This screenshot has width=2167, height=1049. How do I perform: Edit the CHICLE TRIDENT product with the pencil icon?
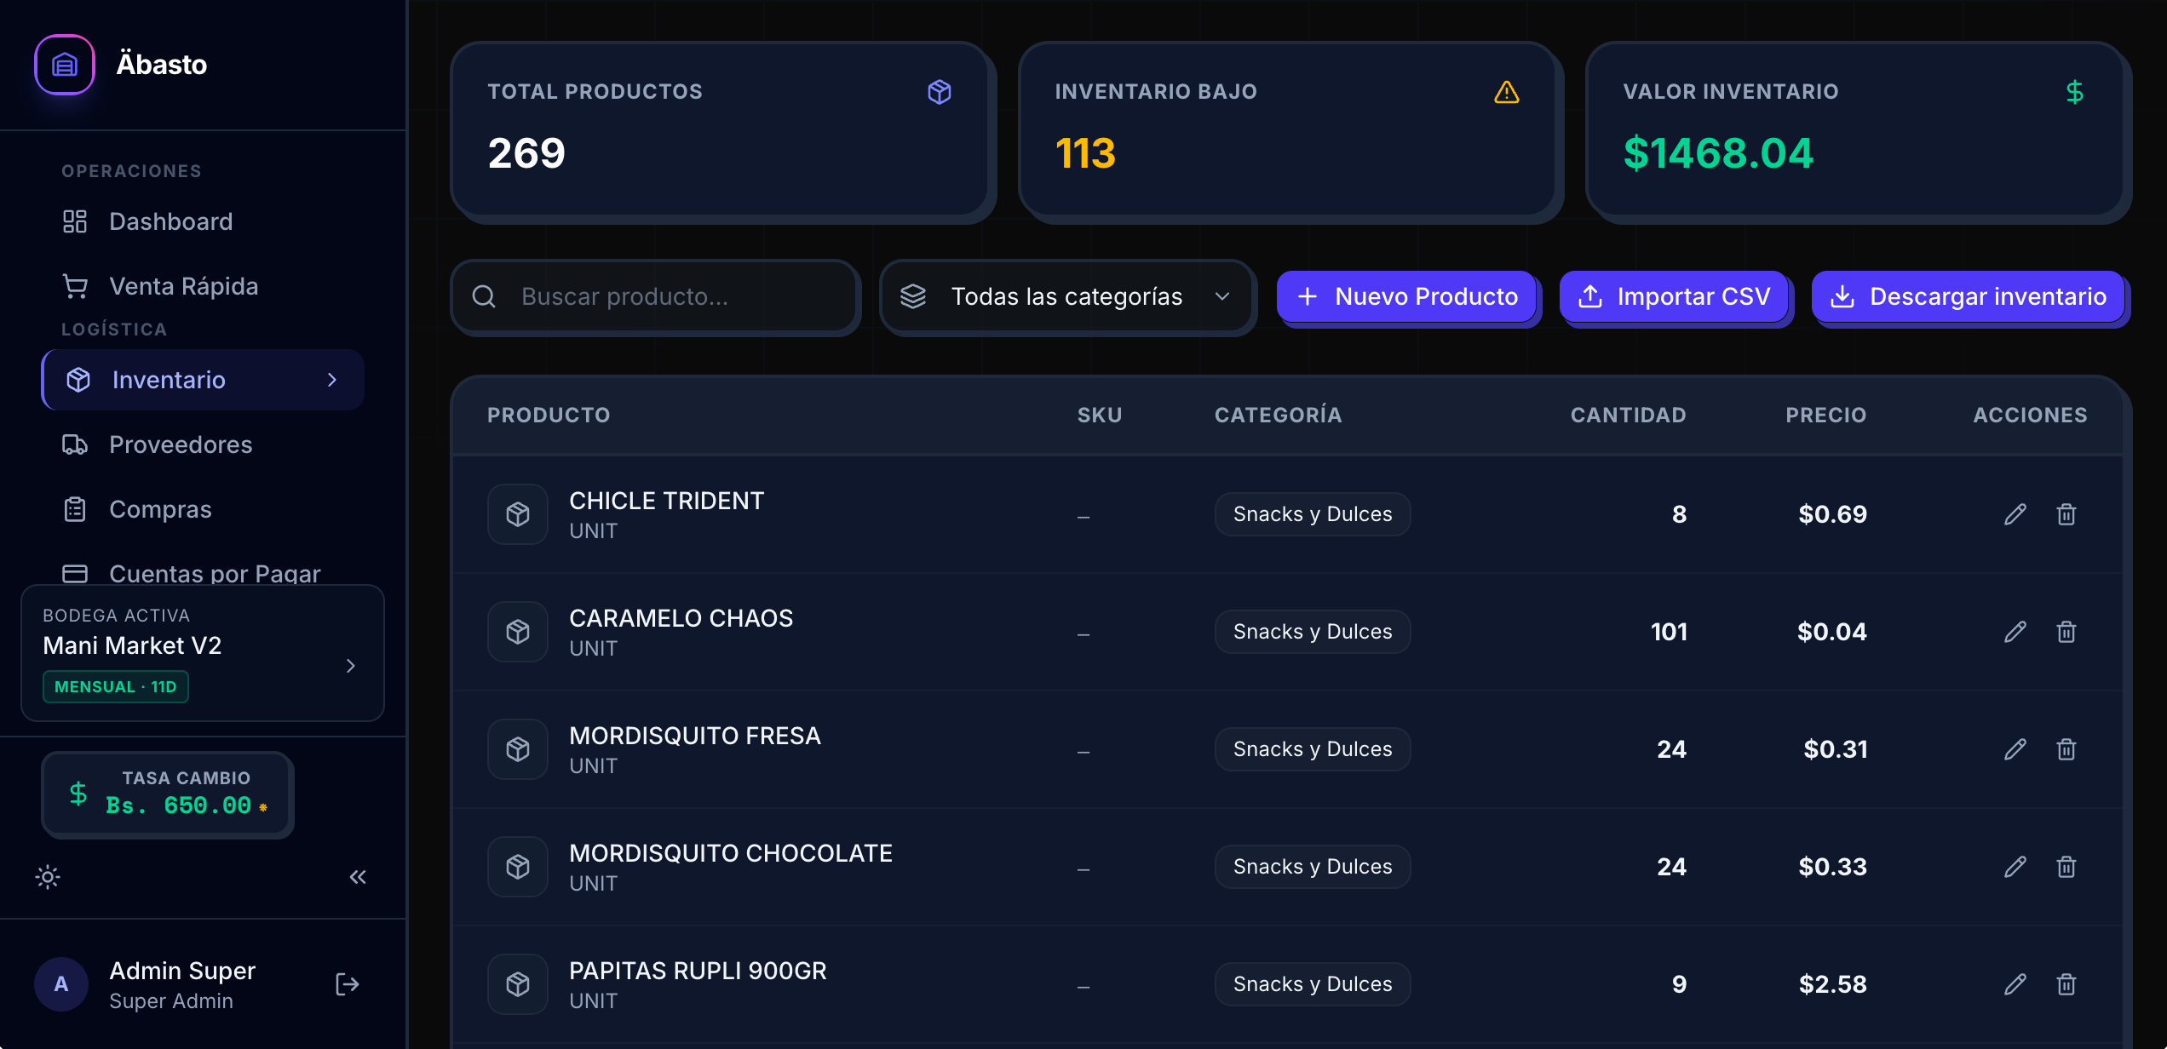click(2015, 514)
